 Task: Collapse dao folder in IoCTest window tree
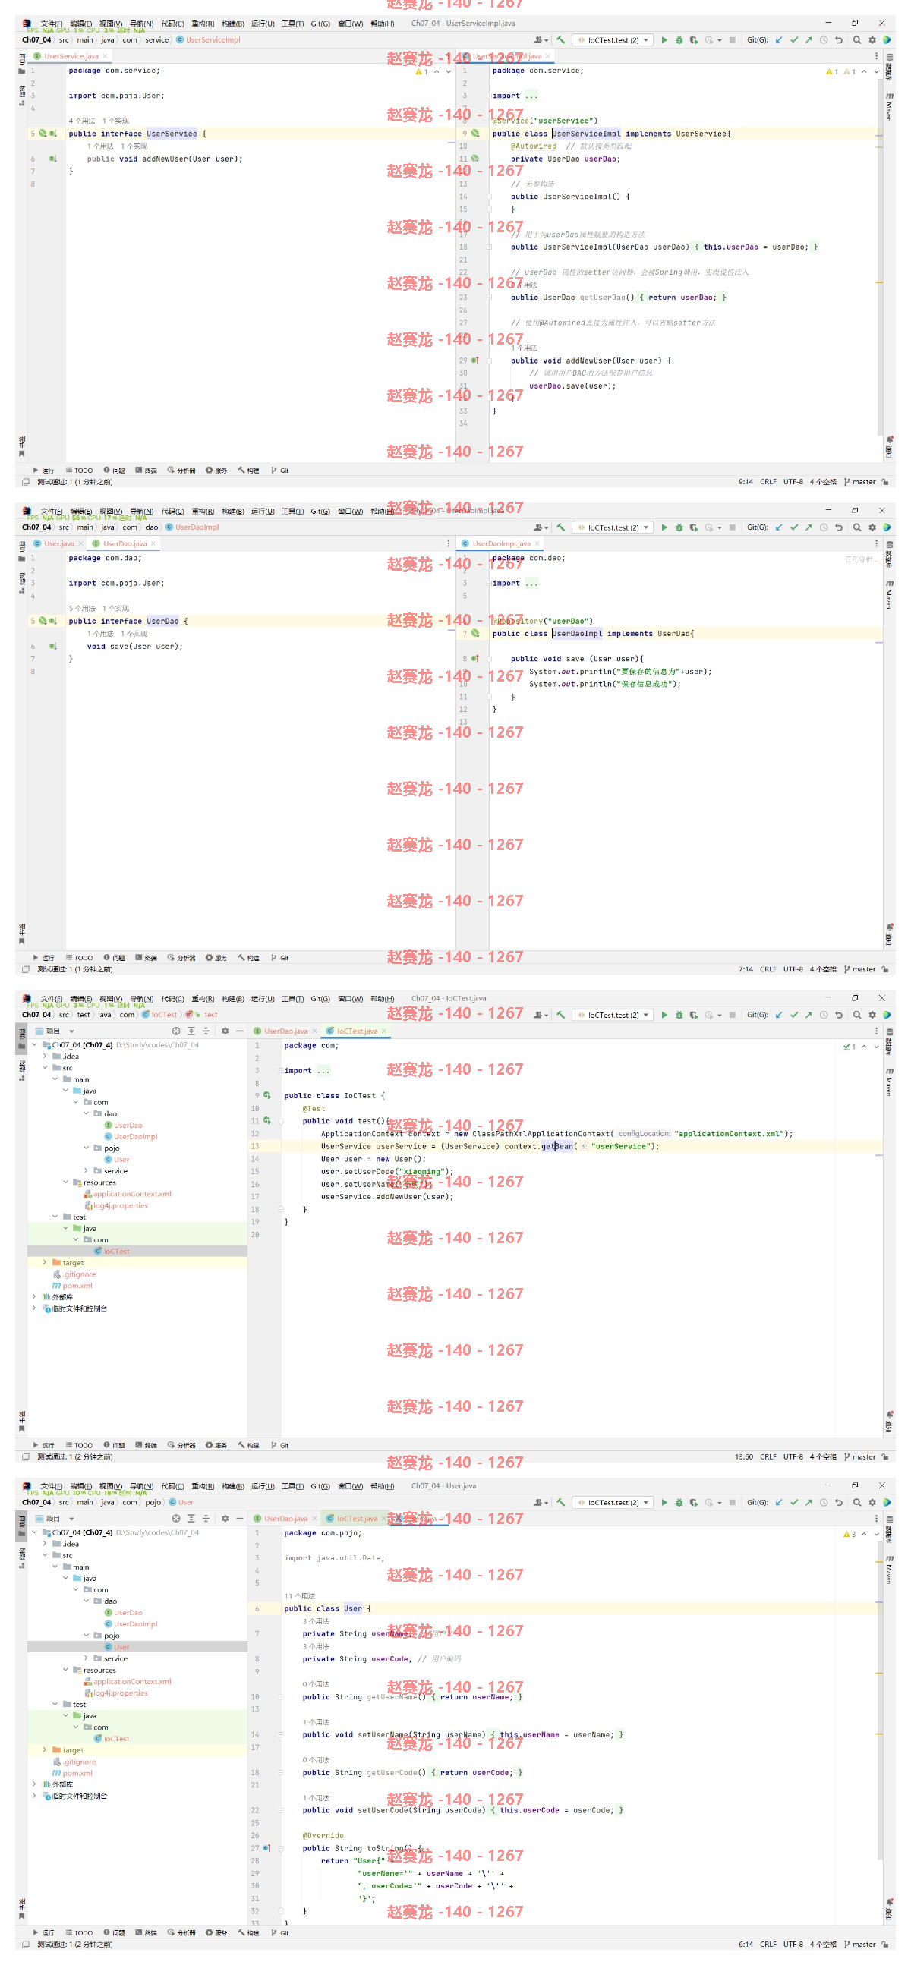click(x=86, y=1113)
